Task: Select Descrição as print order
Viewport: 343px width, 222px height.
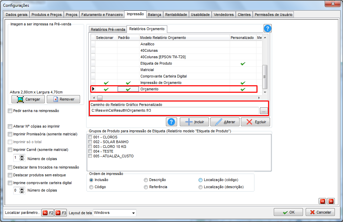Action: [x=146, y=180]
